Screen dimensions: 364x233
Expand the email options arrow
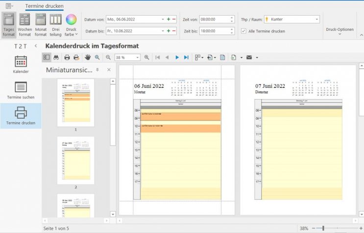(257, 57)
